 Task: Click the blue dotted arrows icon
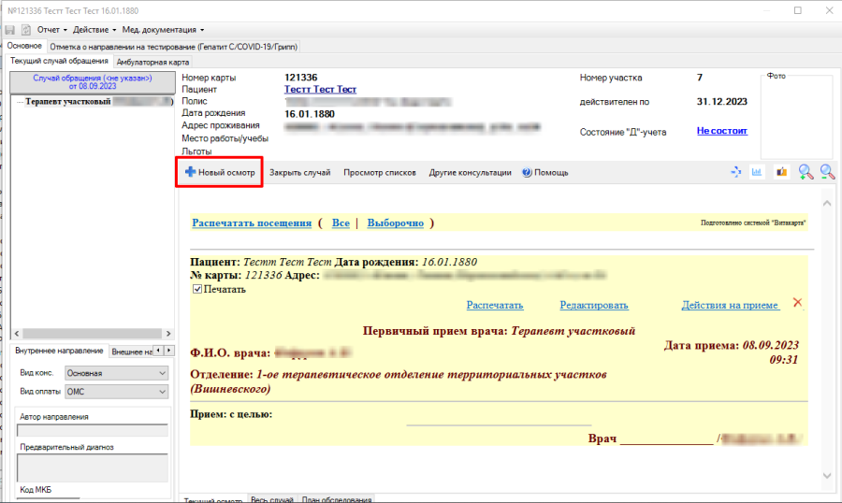point(735,172)
